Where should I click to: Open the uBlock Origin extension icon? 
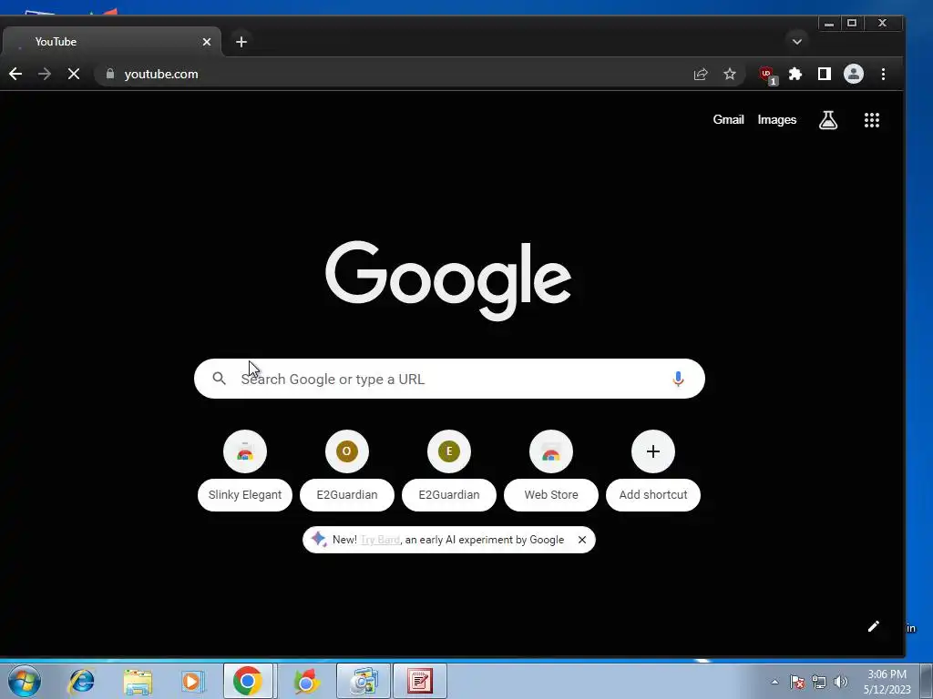click(x=767, y=76)
